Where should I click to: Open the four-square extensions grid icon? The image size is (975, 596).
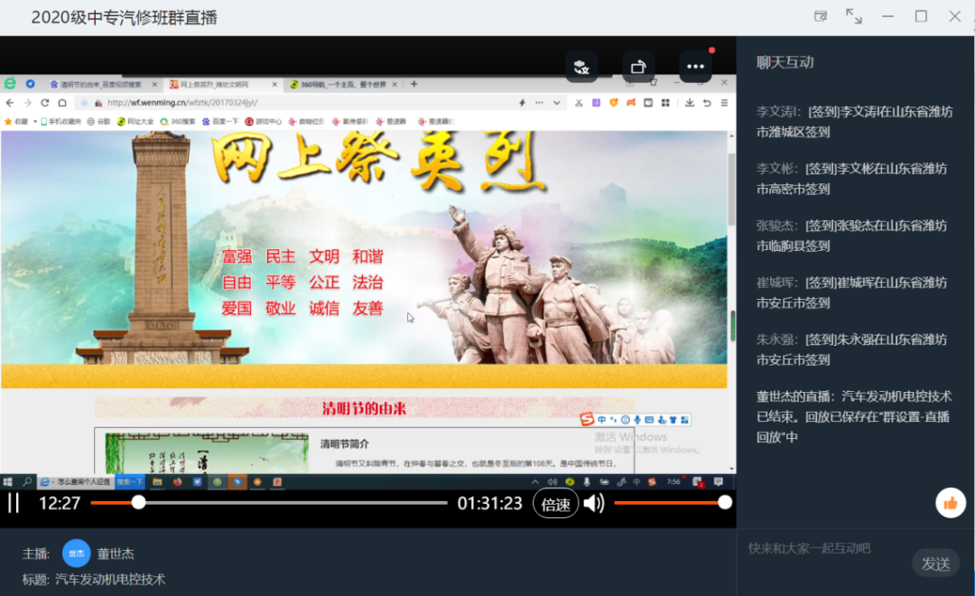click(x=665, y=103)
